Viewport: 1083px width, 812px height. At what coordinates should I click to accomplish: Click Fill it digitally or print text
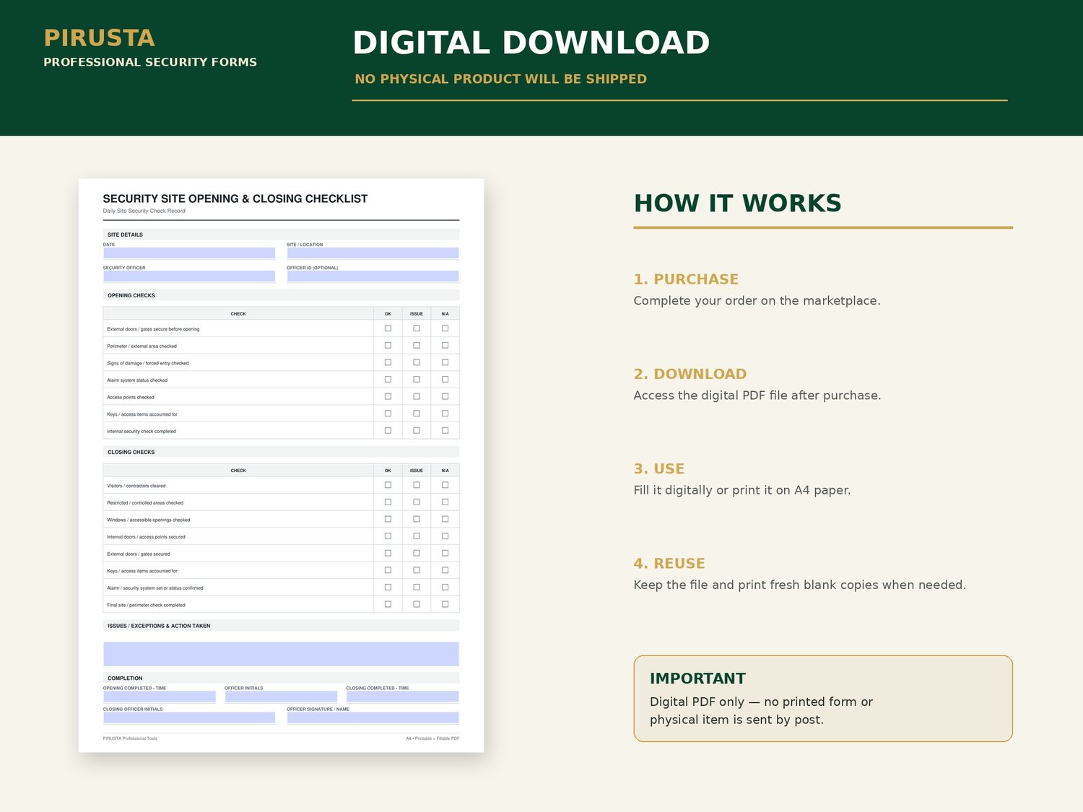742,490
